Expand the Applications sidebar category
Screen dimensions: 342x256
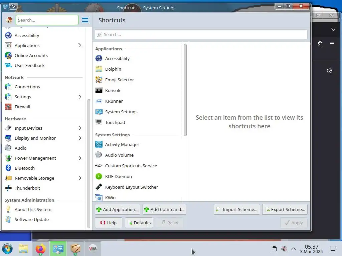pyautogui.click(x=80, y=45)
